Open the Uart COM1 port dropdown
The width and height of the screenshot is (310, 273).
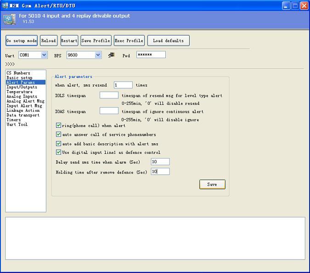coord(44,55)
